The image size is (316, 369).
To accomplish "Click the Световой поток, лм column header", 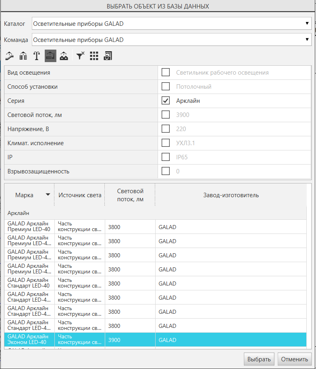I will pyautogui.click(x=130, y=195).
